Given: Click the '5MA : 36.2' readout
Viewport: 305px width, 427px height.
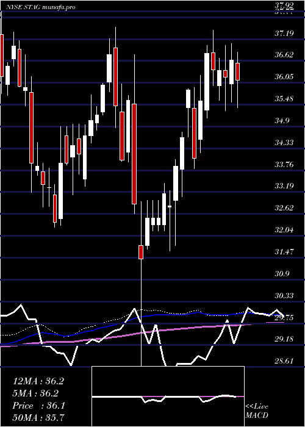Looking at the screenshot, I should pos(36,393).
